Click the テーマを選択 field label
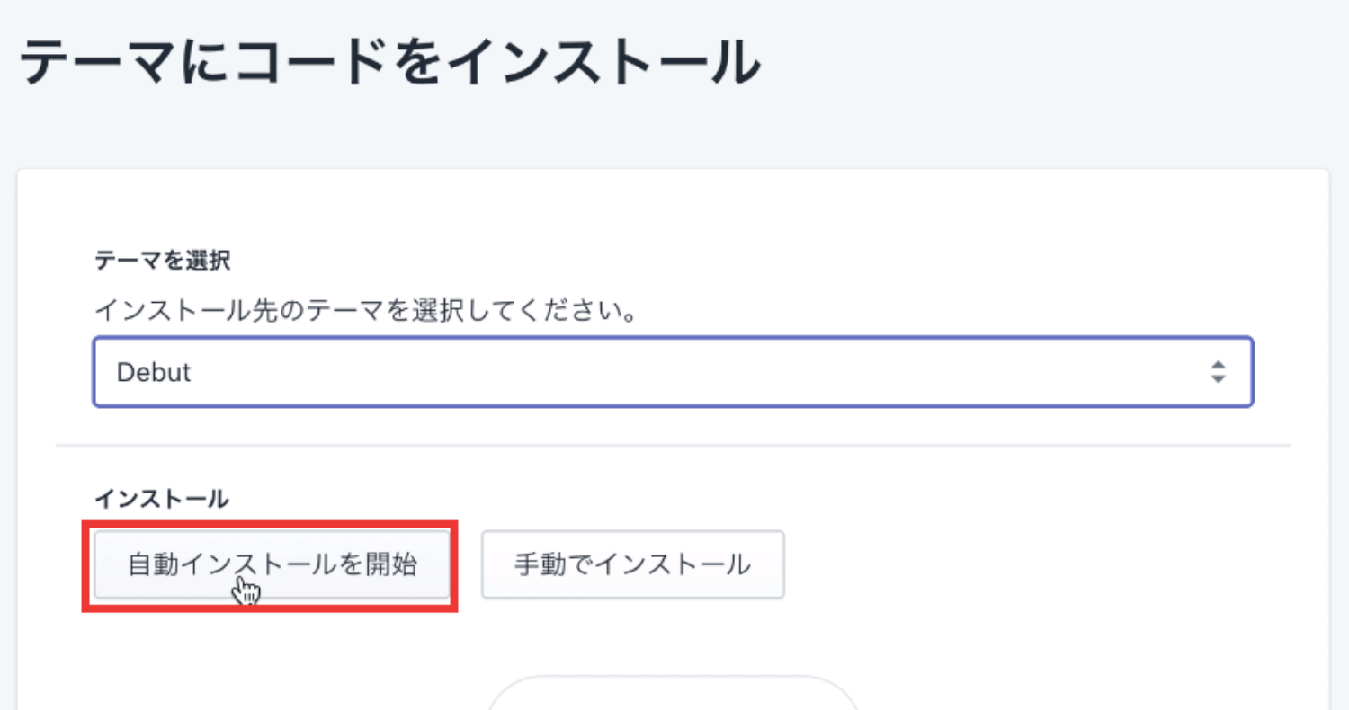The image size is (1349, 710). coord(162,262)
